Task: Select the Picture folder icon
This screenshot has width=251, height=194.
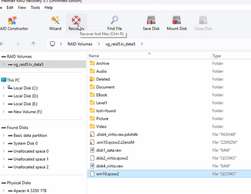Action: coord(92,118)
